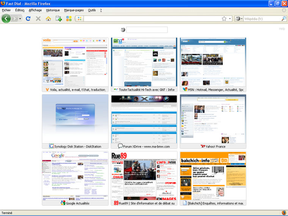Click the Wikipedia globe icon beside page search field
Viewport: 288px width, 216px height.
coord(123,30)
